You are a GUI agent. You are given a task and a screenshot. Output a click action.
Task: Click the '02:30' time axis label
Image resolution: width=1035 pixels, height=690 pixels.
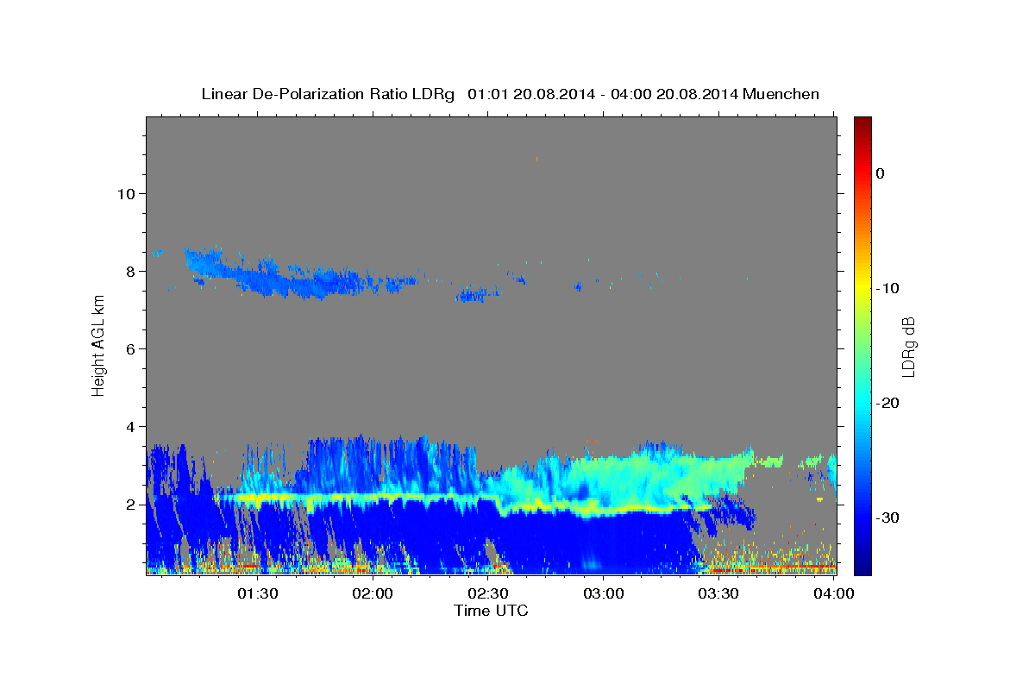click(x=489, y=594)
